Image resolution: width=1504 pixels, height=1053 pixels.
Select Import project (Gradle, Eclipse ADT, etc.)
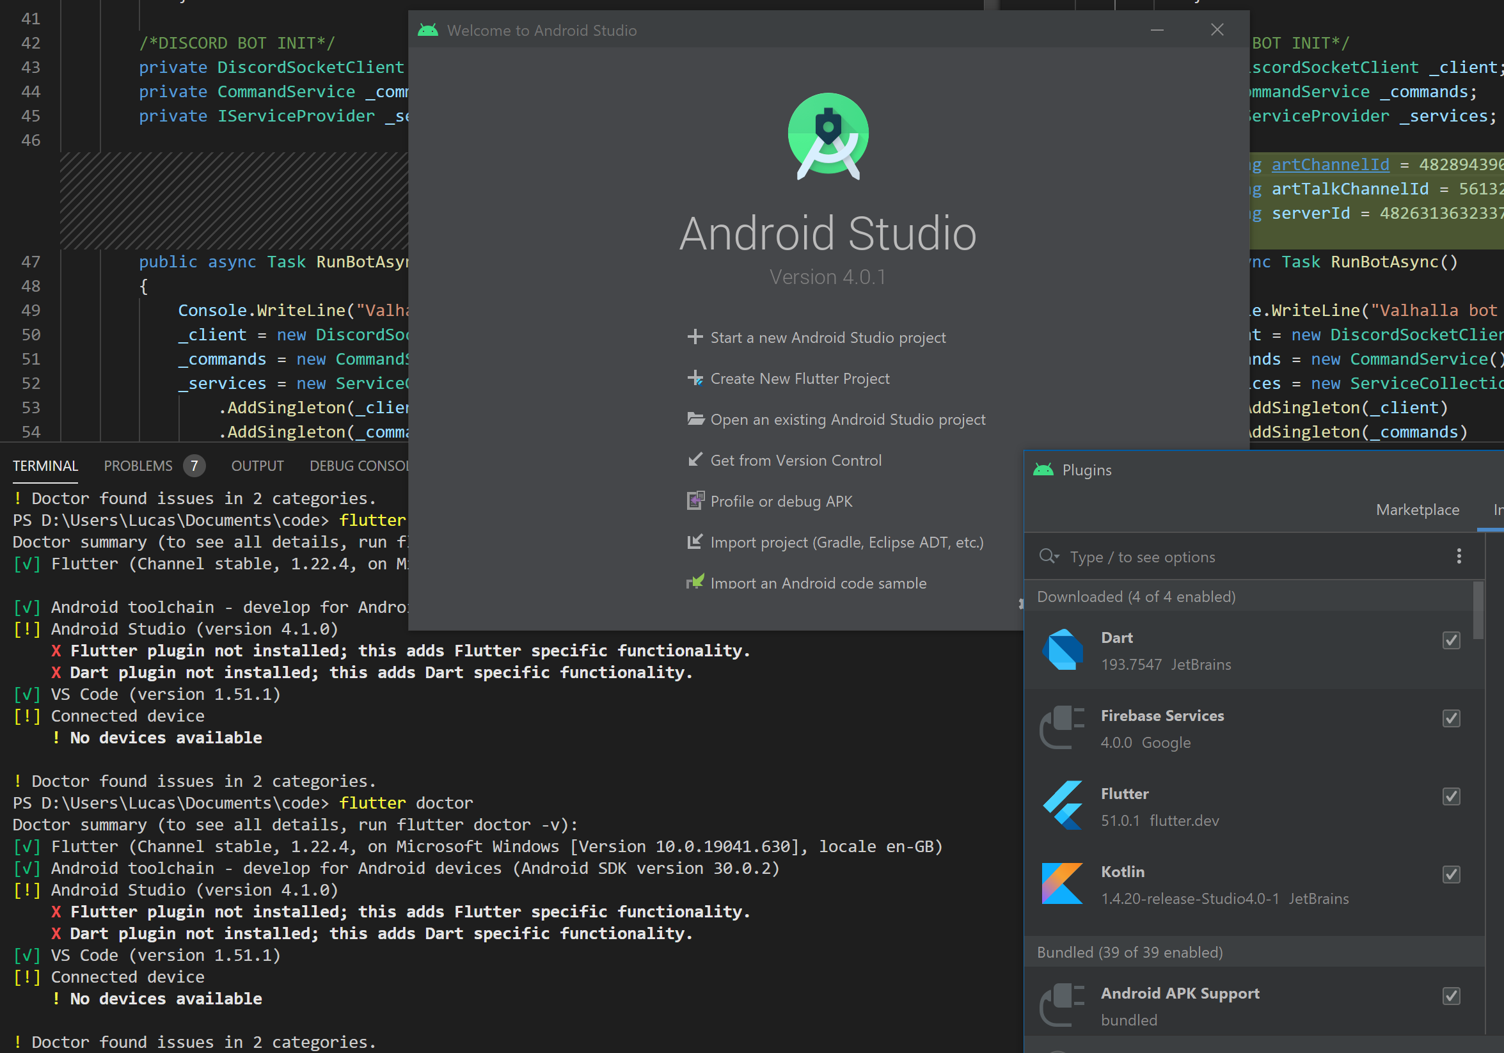tap(847, 542)
